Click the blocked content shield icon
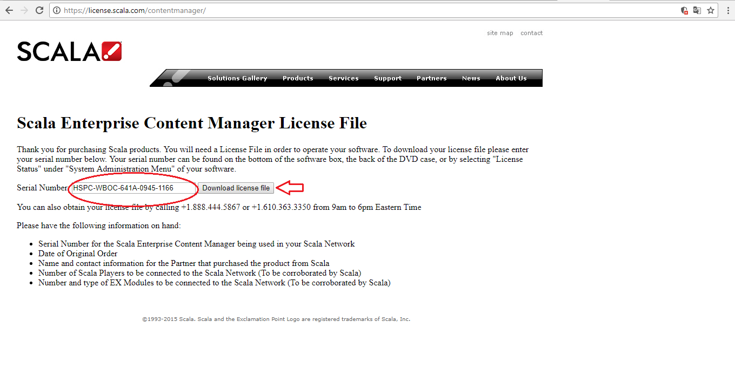This screenshot has height=376, width=735. click(684, 10)
